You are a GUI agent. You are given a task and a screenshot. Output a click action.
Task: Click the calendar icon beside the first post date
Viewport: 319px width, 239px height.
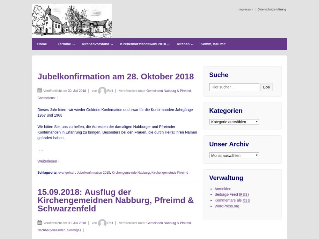coord(40,91)
